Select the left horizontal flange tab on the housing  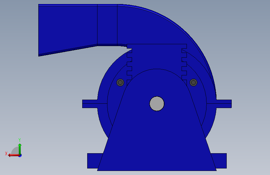click(90, 104)
